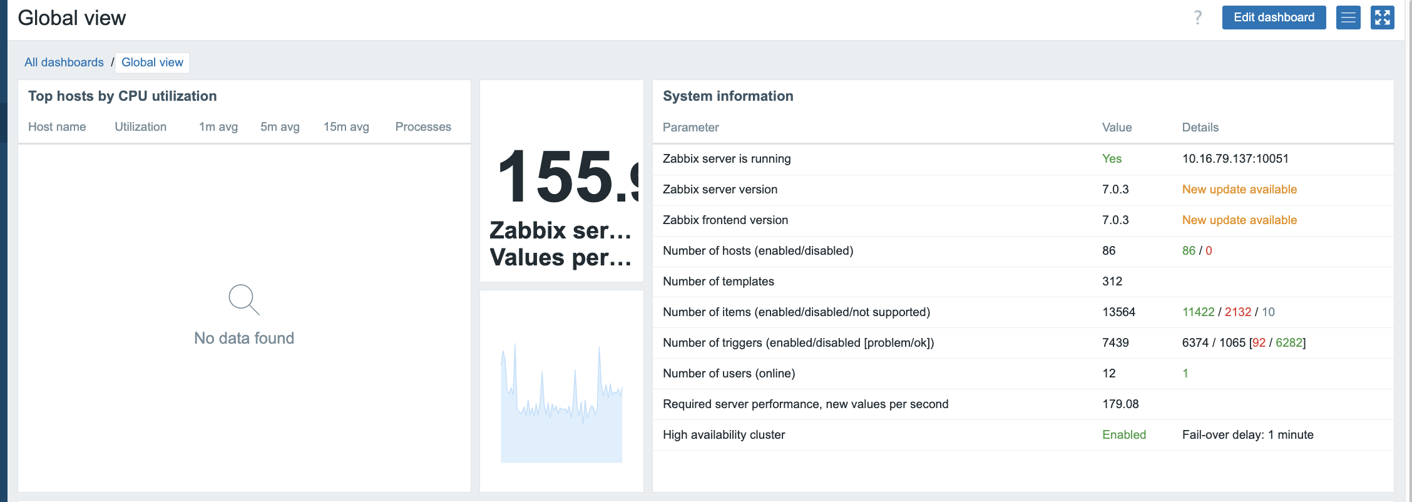Open the help question mark icon
1412x502 pixels.
click(x=1197, y=18)
